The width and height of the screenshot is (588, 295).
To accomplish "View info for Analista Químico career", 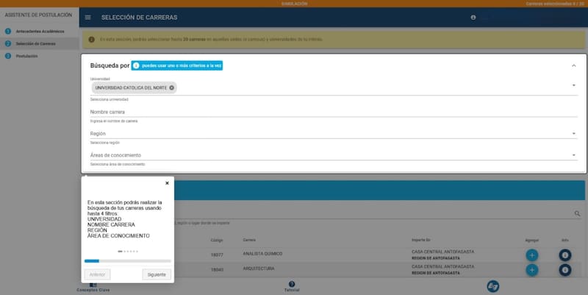I will click(x=565, y=255).
